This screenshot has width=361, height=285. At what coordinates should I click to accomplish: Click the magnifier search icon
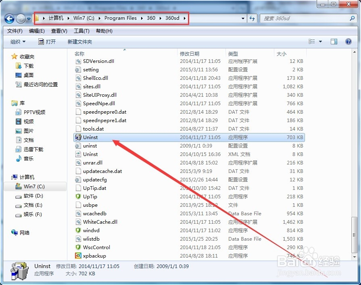[x=352, y=18]
